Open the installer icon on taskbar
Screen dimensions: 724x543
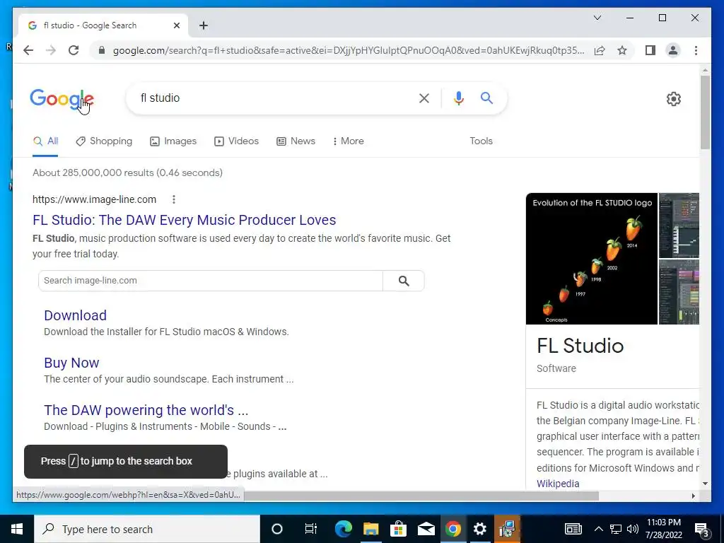pos(507,529)
